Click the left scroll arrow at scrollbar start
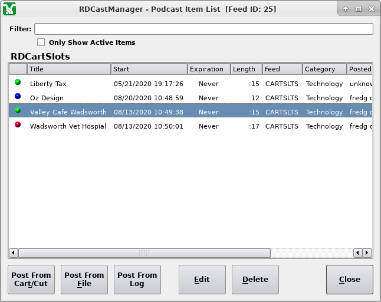The width and height of the screenshot is (381, 302). pyautogui.click(x=14, y=253)
